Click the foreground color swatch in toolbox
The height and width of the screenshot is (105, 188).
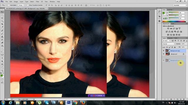pos(1,76)
